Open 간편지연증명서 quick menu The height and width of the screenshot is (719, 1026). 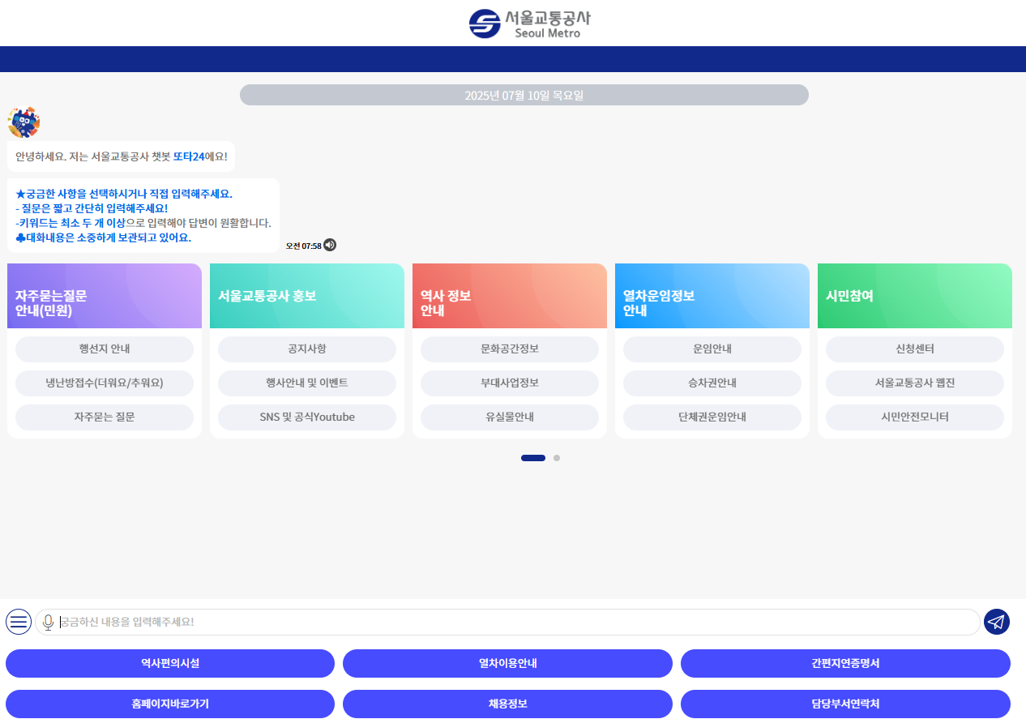point(845,663)
